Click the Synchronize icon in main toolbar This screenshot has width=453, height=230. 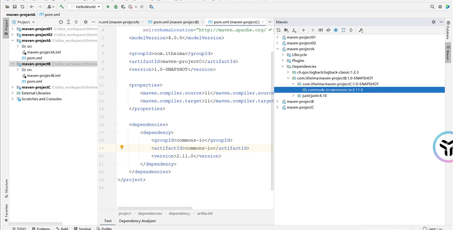tap(22, 7)
